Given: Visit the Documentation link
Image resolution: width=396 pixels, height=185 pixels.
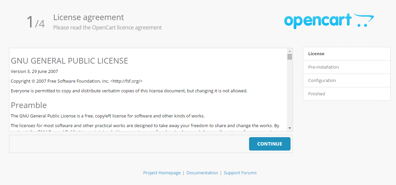Looking at the screenshot, I should (202, 173).
